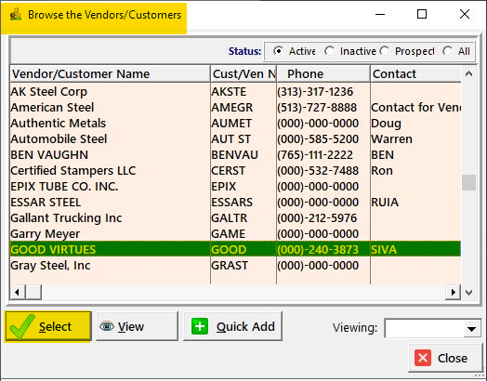The width and height of the screenshot is (487, 381).
Task: Click phone number (000)-212-5976
Action: coord(317,218)
